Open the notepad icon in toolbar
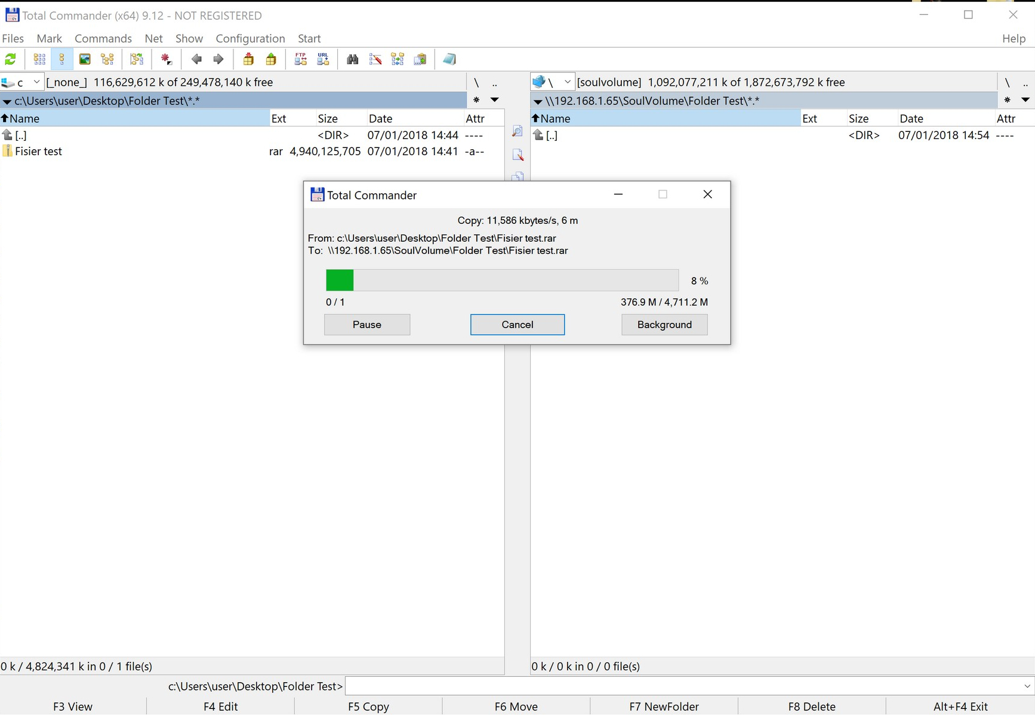 click(x=449, y=59)
